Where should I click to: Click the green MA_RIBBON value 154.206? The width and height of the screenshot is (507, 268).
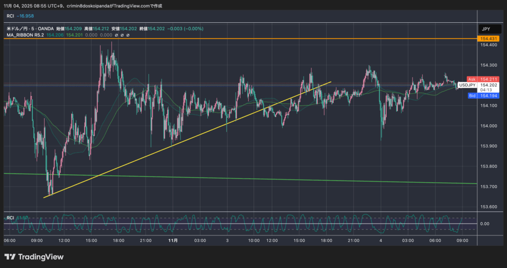(54, 35)
